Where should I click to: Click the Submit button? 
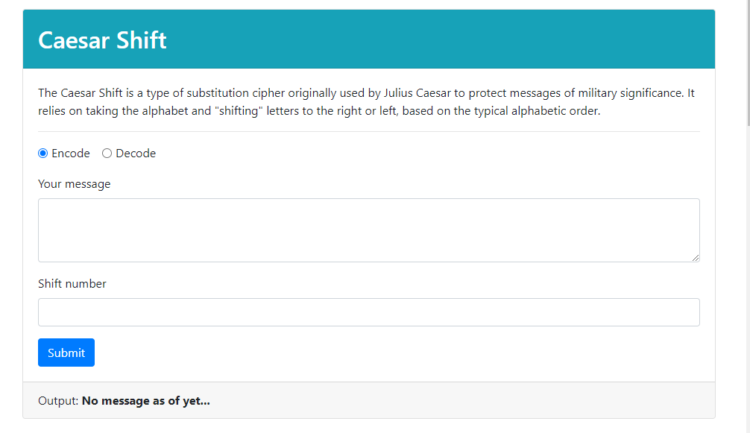point(66,352)
